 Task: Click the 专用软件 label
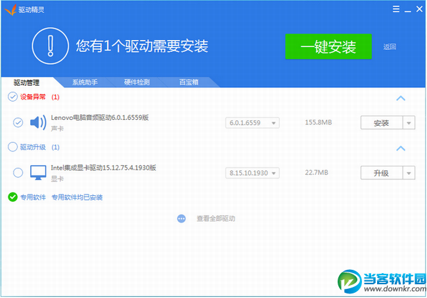pos(33,197)
